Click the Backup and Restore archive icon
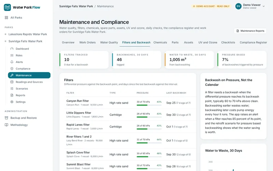This screenshot has width=273, height=171. tap(6, 118)
